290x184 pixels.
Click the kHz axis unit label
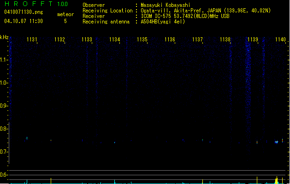4,37
